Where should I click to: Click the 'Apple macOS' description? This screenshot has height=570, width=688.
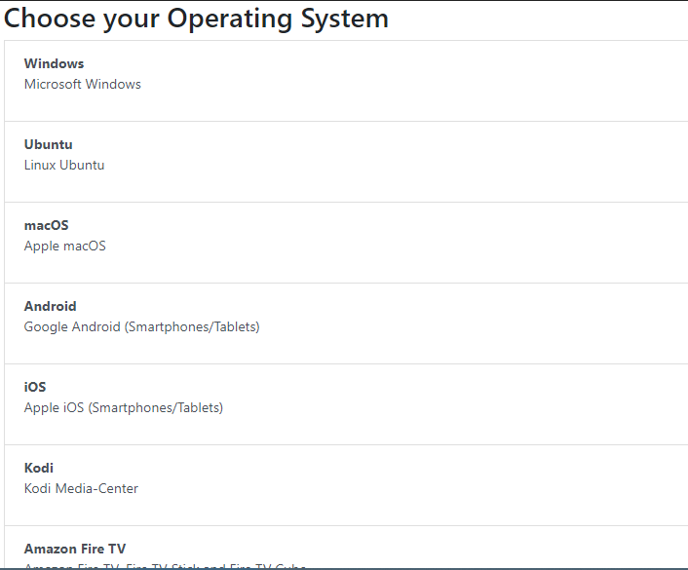click(x=65, y=246)
